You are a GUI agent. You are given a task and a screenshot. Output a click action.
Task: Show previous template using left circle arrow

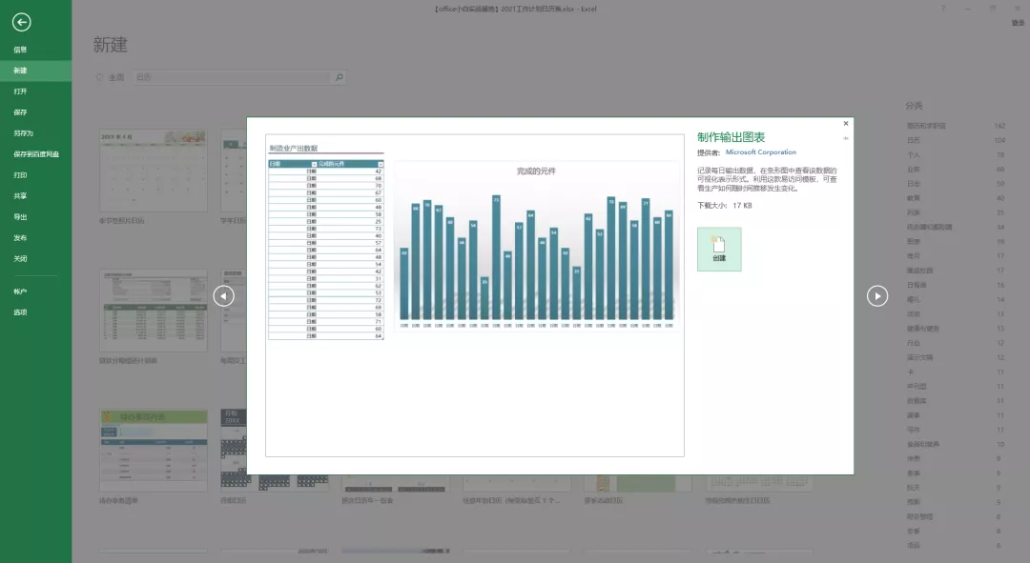[223, 296]
